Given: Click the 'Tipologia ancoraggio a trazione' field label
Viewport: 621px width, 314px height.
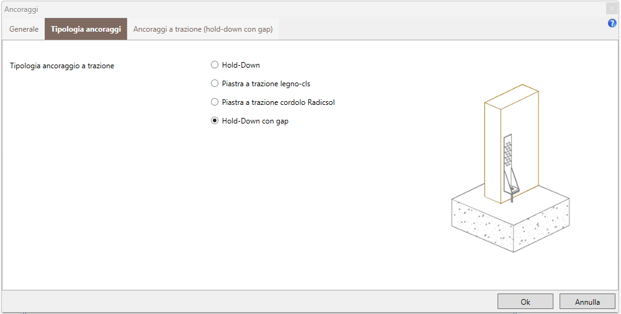Looking at the screenshot, I should (x=62, y=66).
